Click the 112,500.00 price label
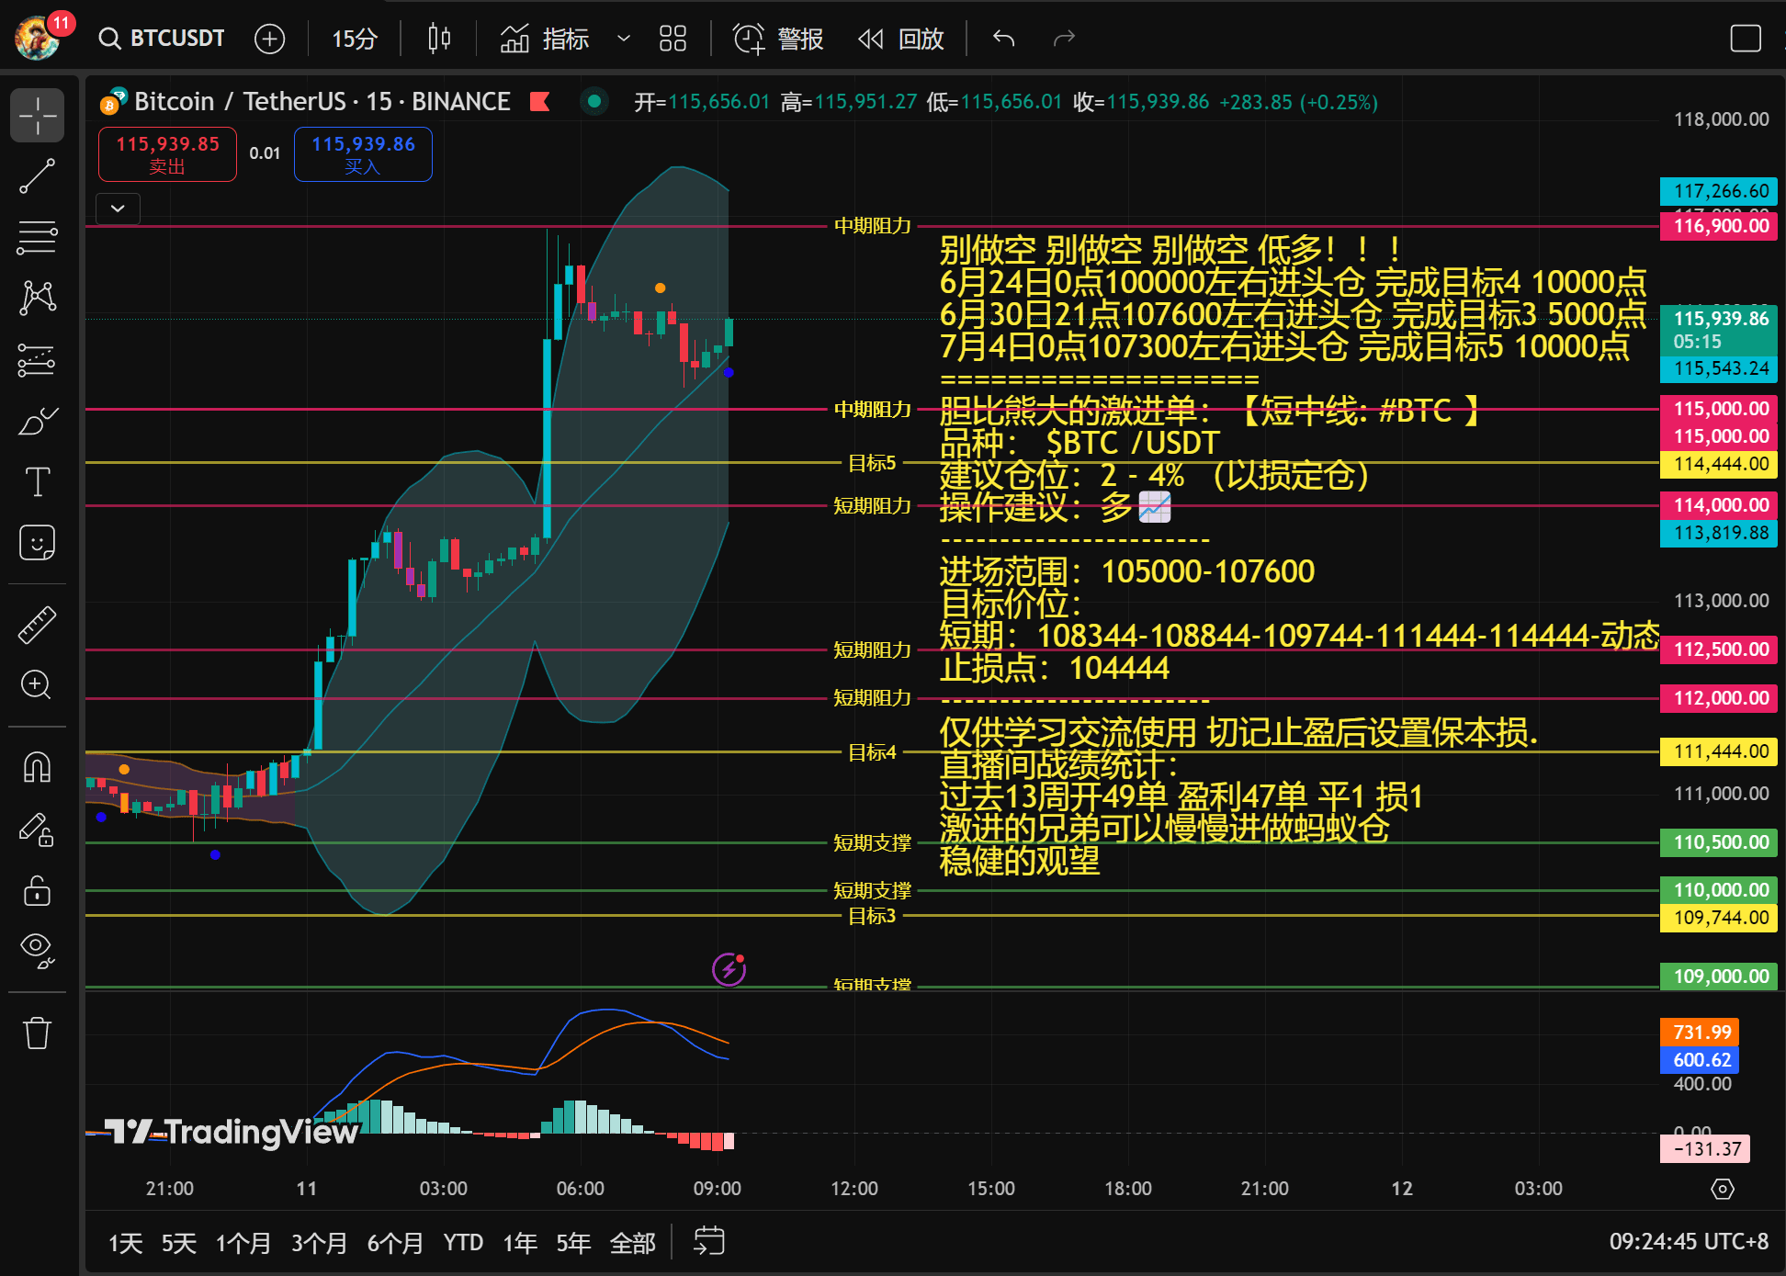 point(1719,649)
